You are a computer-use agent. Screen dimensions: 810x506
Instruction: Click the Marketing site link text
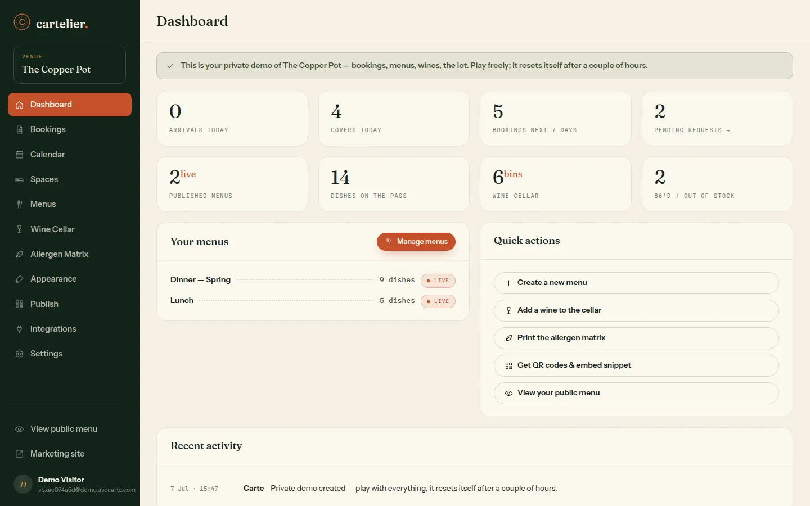pyautogui.click(x=57, y=454)
